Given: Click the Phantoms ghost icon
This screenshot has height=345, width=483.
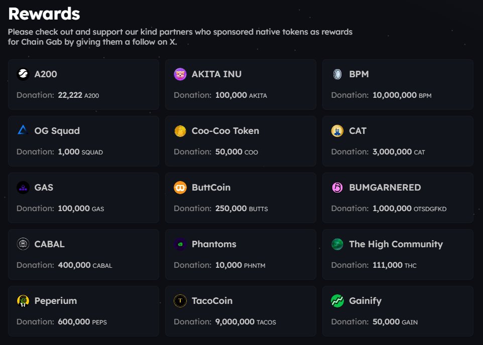Looking at the screenshot, I should (180, 244).
